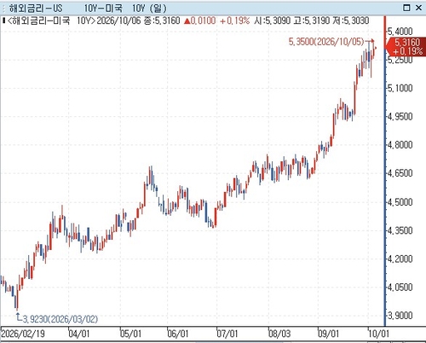Click the 5.4000 y-axis label
426x343 pixels.
pyautogui.click(x=400, y=31)
